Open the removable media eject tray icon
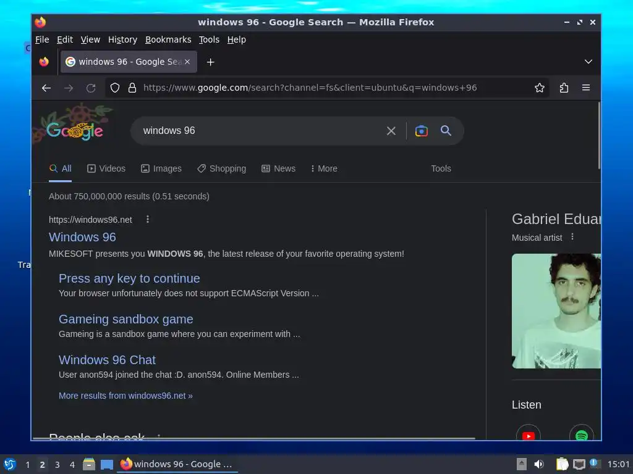Screen dimensions: 633x474 (521, 464)
